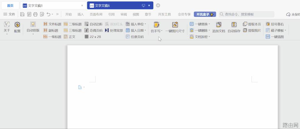Click the print icon in quick toolbar
This screenshot has width=300, height=129.
tap(35, 14)
